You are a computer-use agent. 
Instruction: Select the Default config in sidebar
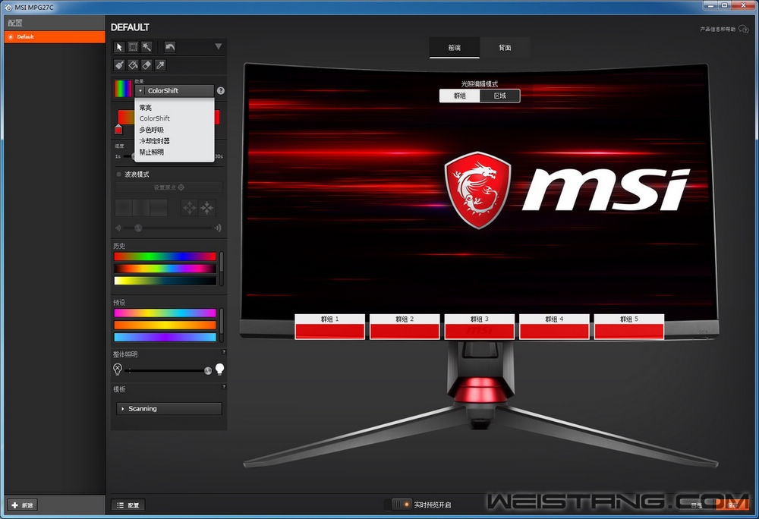tap(55, 36)
